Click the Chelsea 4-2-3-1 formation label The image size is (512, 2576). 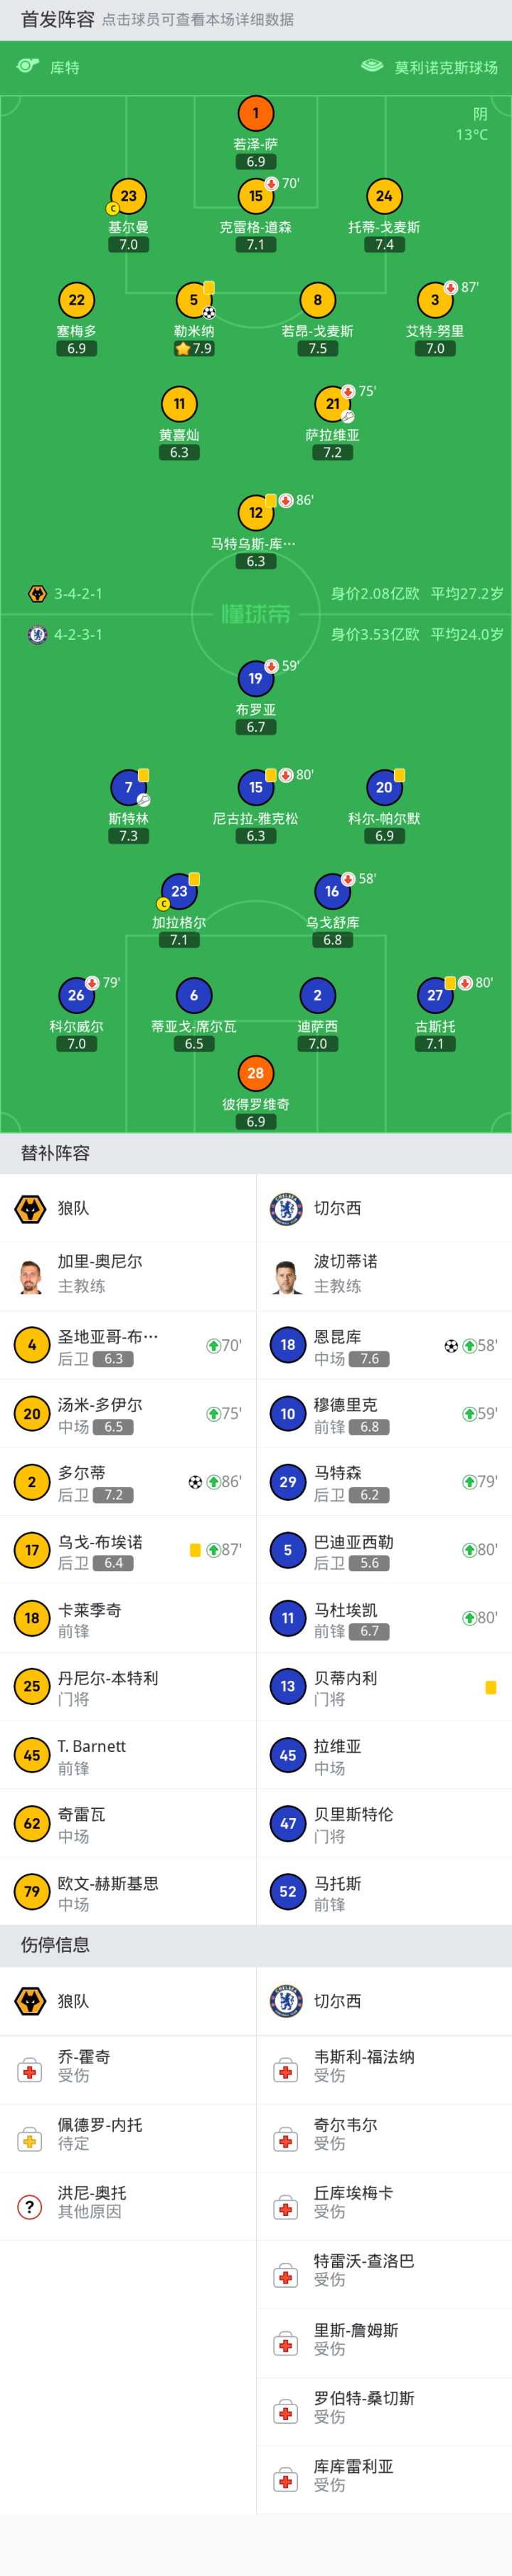tap(78, 635)
